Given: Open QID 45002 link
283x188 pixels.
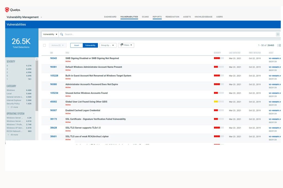Looking at the screenshot, I should coord(53,101).
